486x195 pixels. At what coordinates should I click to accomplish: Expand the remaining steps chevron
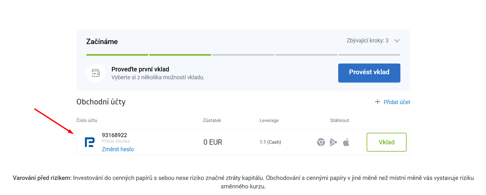point(397,41)
